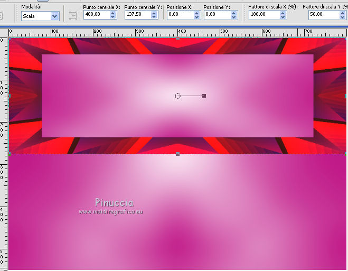This screenshot has height=271, width=348.
Task: Select the top-left corner transform handle
Action: tap(10, 39)
